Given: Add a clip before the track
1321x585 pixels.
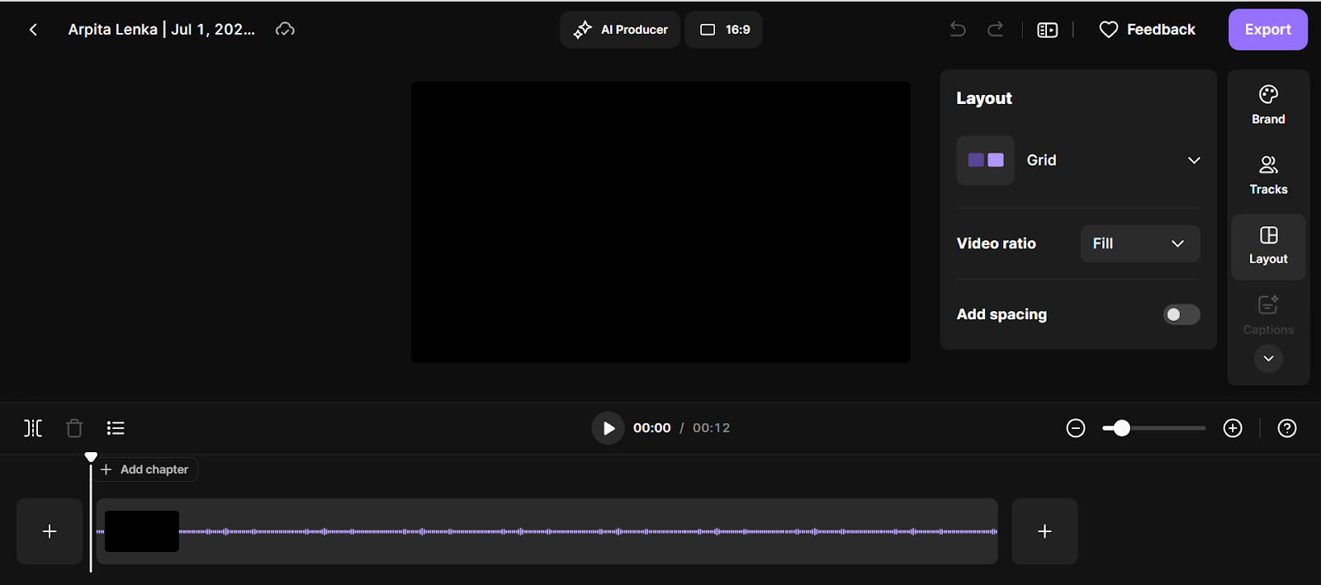Looking at the screenshot, I should 50,531.
